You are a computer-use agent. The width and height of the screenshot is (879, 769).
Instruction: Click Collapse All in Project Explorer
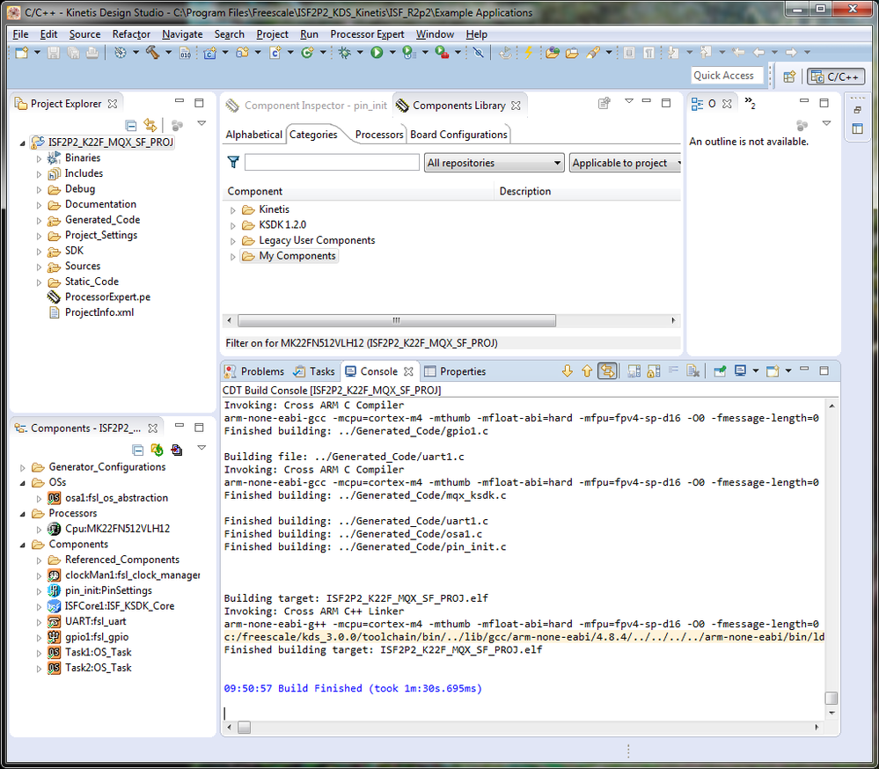[130, 125]
